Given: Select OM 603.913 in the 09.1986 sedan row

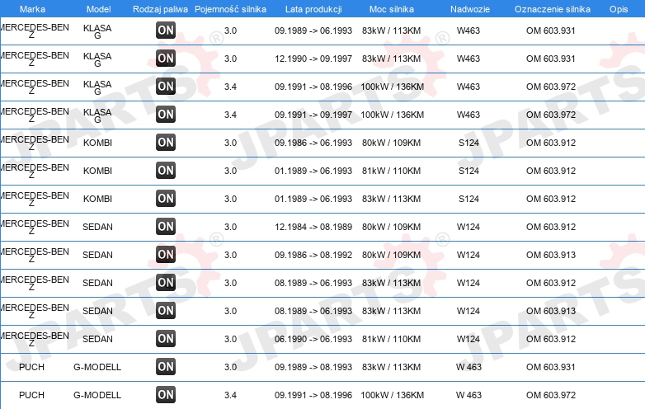Looking at the screenshot, I should point(551,255).
